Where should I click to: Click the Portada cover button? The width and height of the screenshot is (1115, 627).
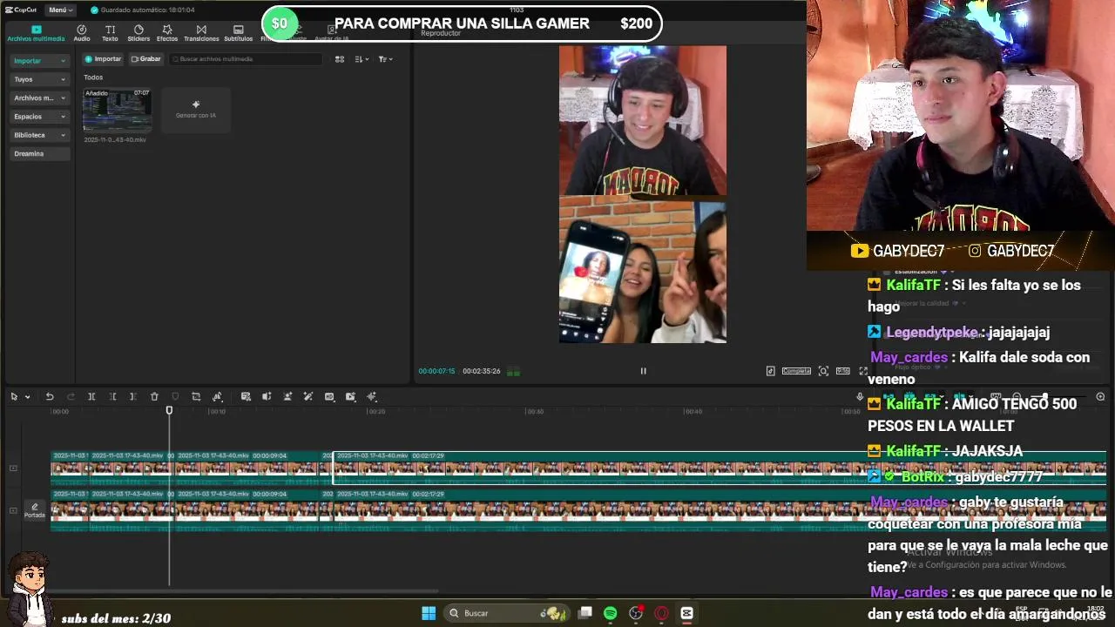[35, 510]
